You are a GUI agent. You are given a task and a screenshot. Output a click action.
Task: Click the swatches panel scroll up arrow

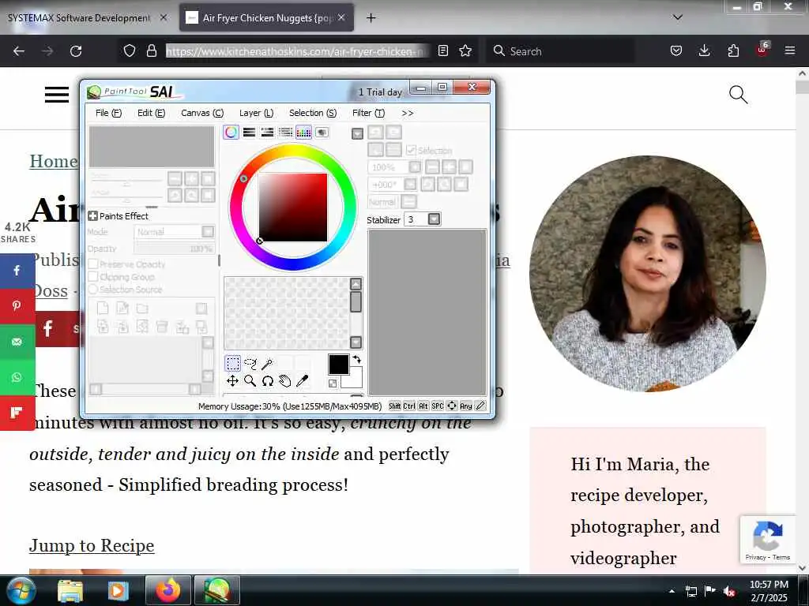click(356, 284)
